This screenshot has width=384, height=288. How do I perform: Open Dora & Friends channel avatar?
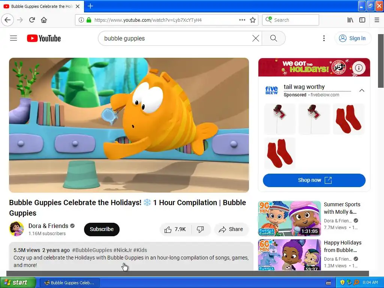coord(16,229)
